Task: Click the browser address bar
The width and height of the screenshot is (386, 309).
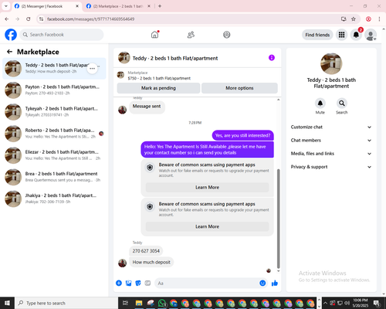Action: tap(191, 19)
